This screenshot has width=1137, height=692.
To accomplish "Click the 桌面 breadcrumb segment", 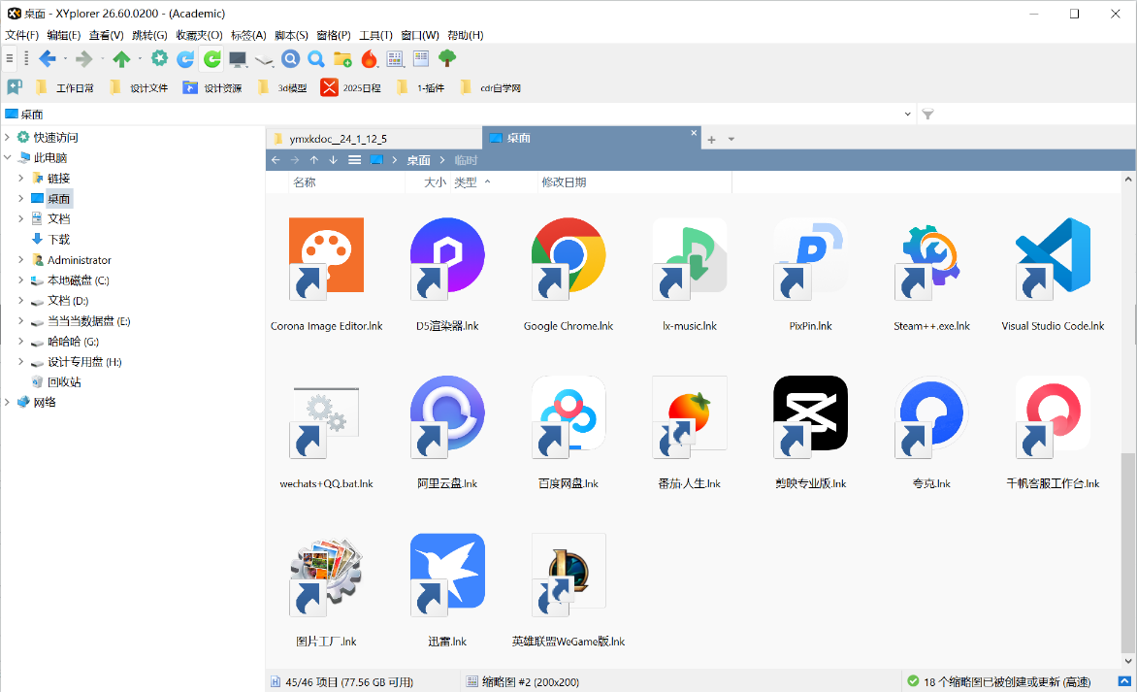I will click(x=418, y=160).
